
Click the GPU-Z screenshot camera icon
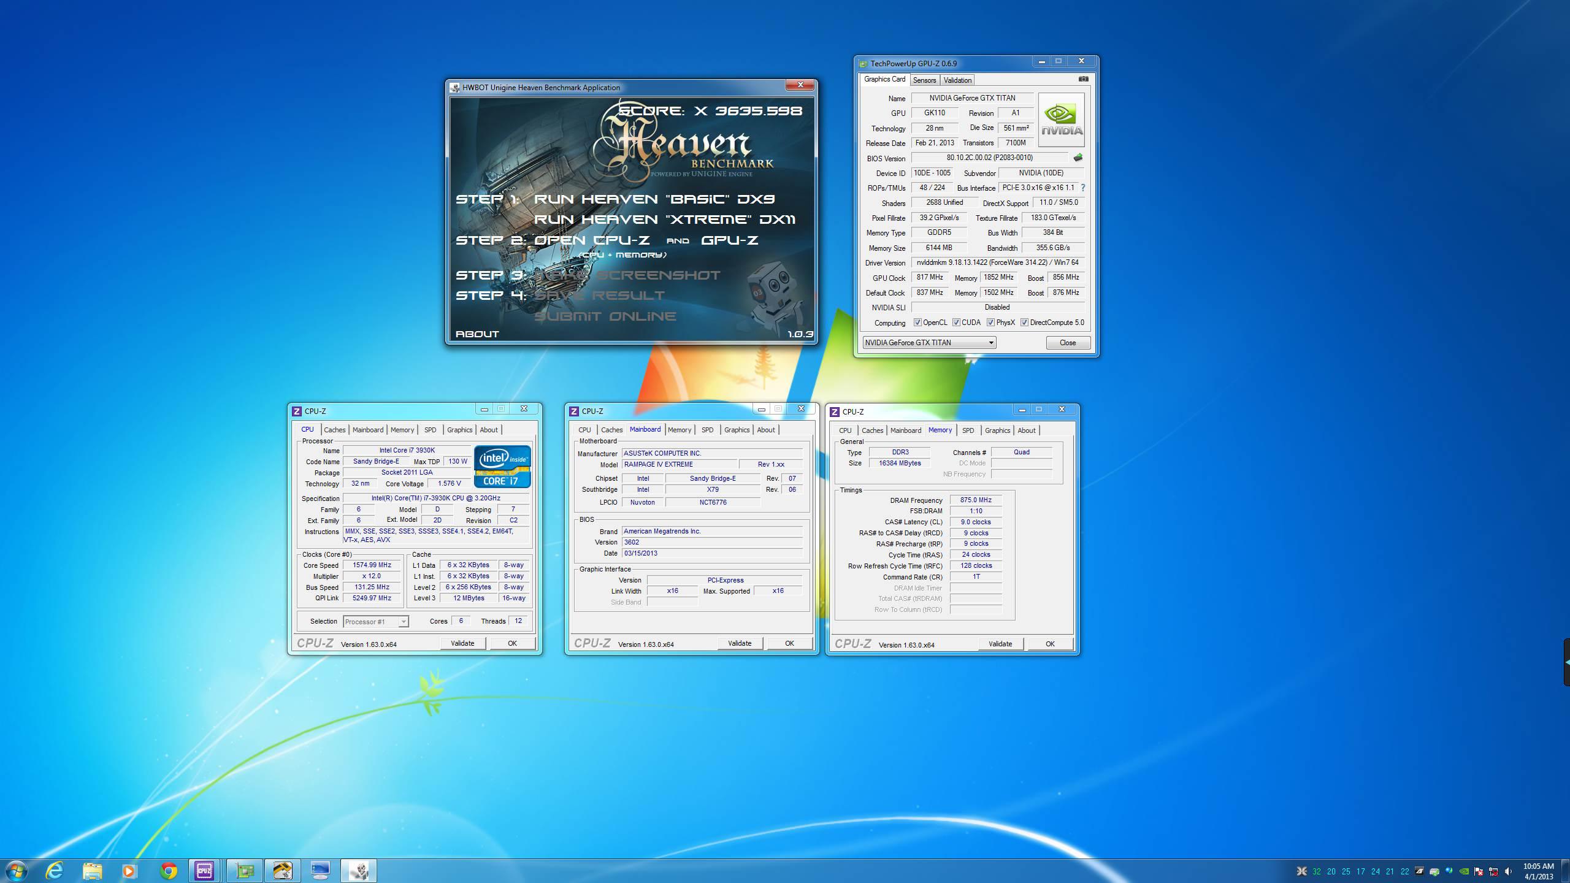point(1084,79)
